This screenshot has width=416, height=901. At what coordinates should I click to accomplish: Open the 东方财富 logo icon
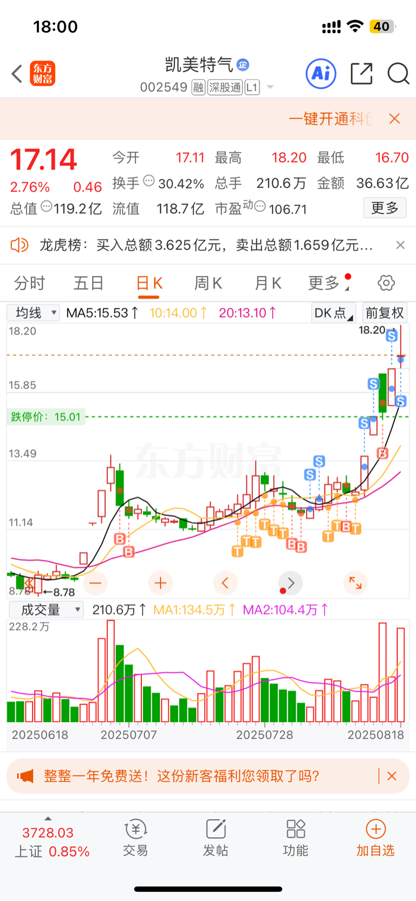point(43,74)
